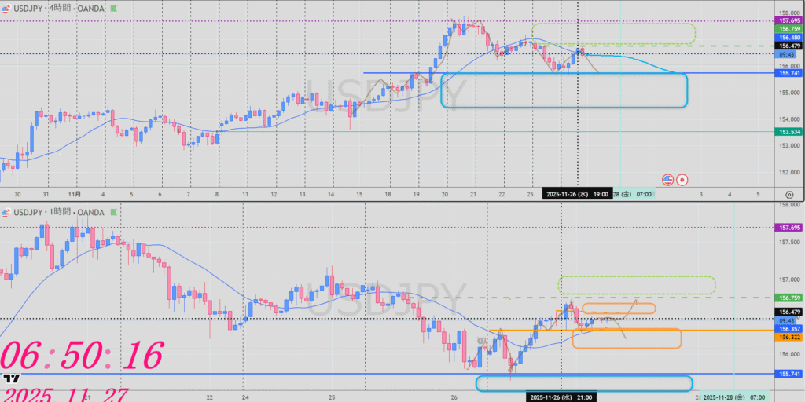Click the USDJPY flag icon in the 4時間 chart

pos(6,8)
